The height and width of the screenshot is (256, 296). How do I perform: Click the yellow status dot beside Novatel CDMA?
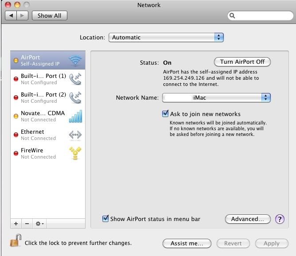coord(16,116)
